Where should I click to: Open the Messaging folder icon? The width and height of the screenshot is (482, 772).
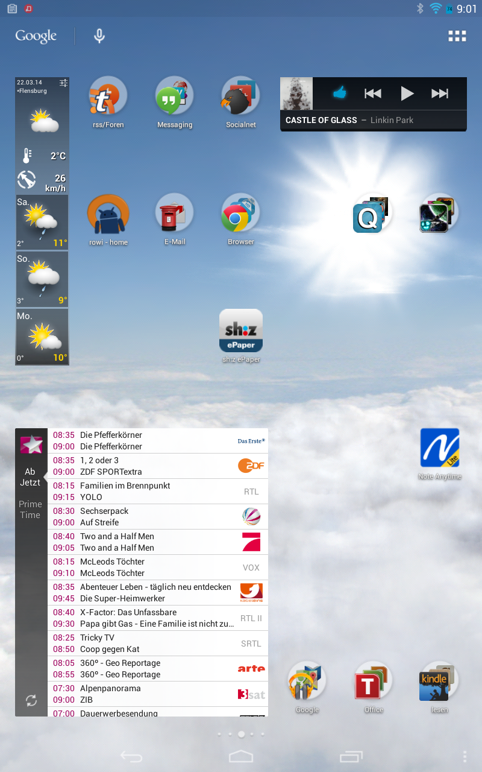[x=174, y=97]
